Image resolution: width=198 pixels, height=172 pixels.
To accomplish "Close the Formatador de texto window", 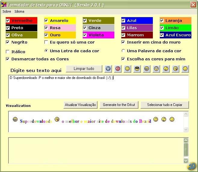I will click(193, 5).
